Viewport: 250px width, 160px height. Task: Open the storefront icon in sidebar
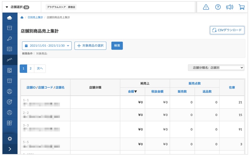click(9, 81)
